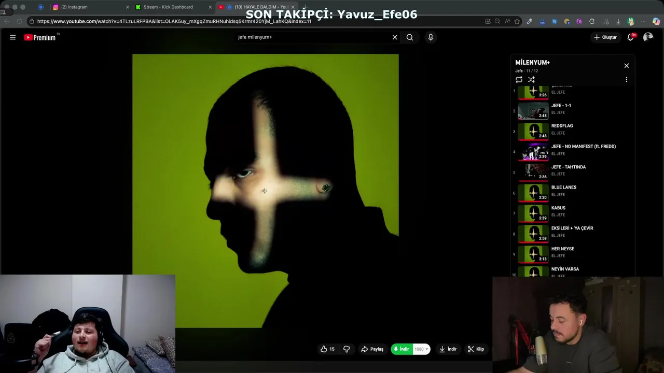Like the video with thumbs up

point(327,349)
